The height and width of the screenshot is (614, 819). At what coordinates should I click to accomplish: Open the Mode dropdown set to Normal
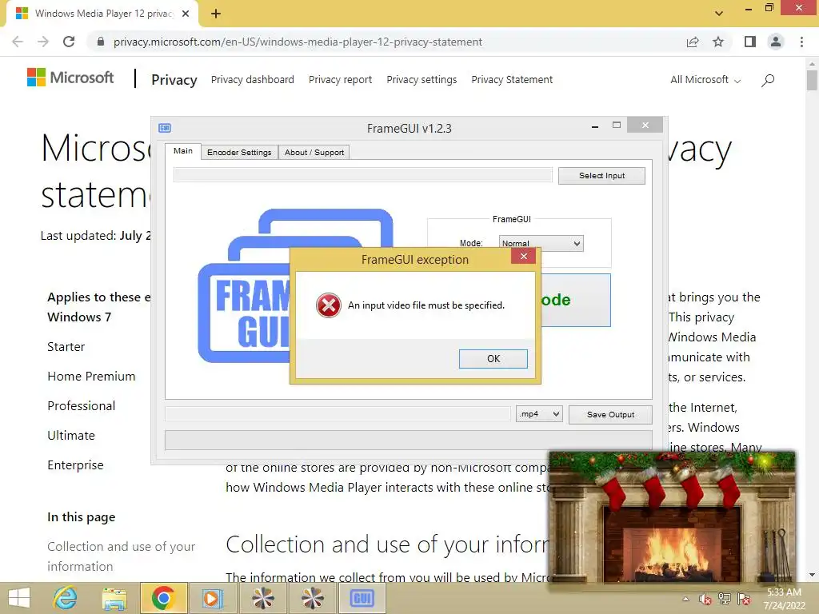[541, 243]
